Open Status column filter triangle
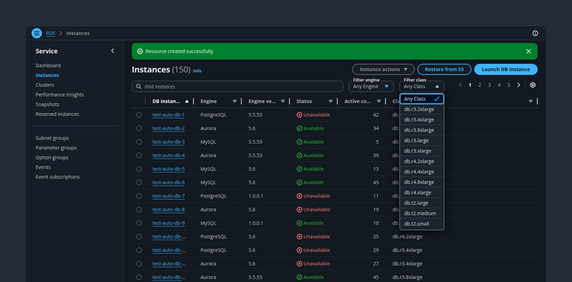Viewport: 572px width, 282px height. click(330, 102)
